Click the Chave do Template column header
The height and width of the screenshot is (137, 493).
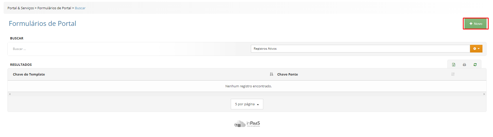pyautogui.click(x=29, y=74)
